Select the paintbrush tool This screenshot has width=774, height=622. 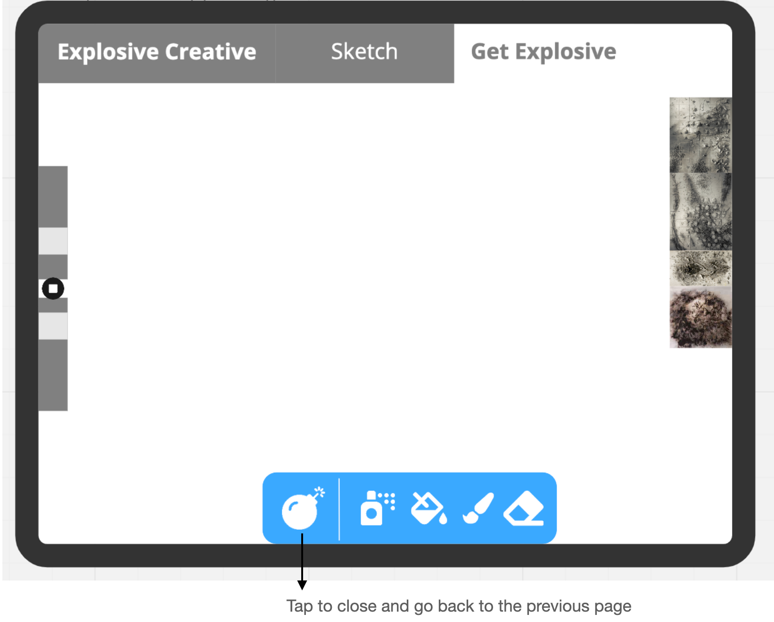[478, 508]
